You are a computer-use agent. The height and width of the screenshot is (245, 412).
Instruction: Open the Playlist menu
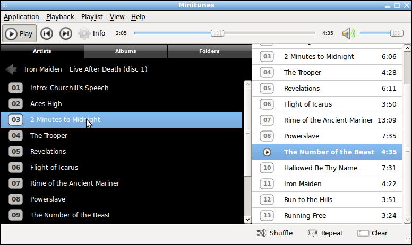click(x=92, y=17)
